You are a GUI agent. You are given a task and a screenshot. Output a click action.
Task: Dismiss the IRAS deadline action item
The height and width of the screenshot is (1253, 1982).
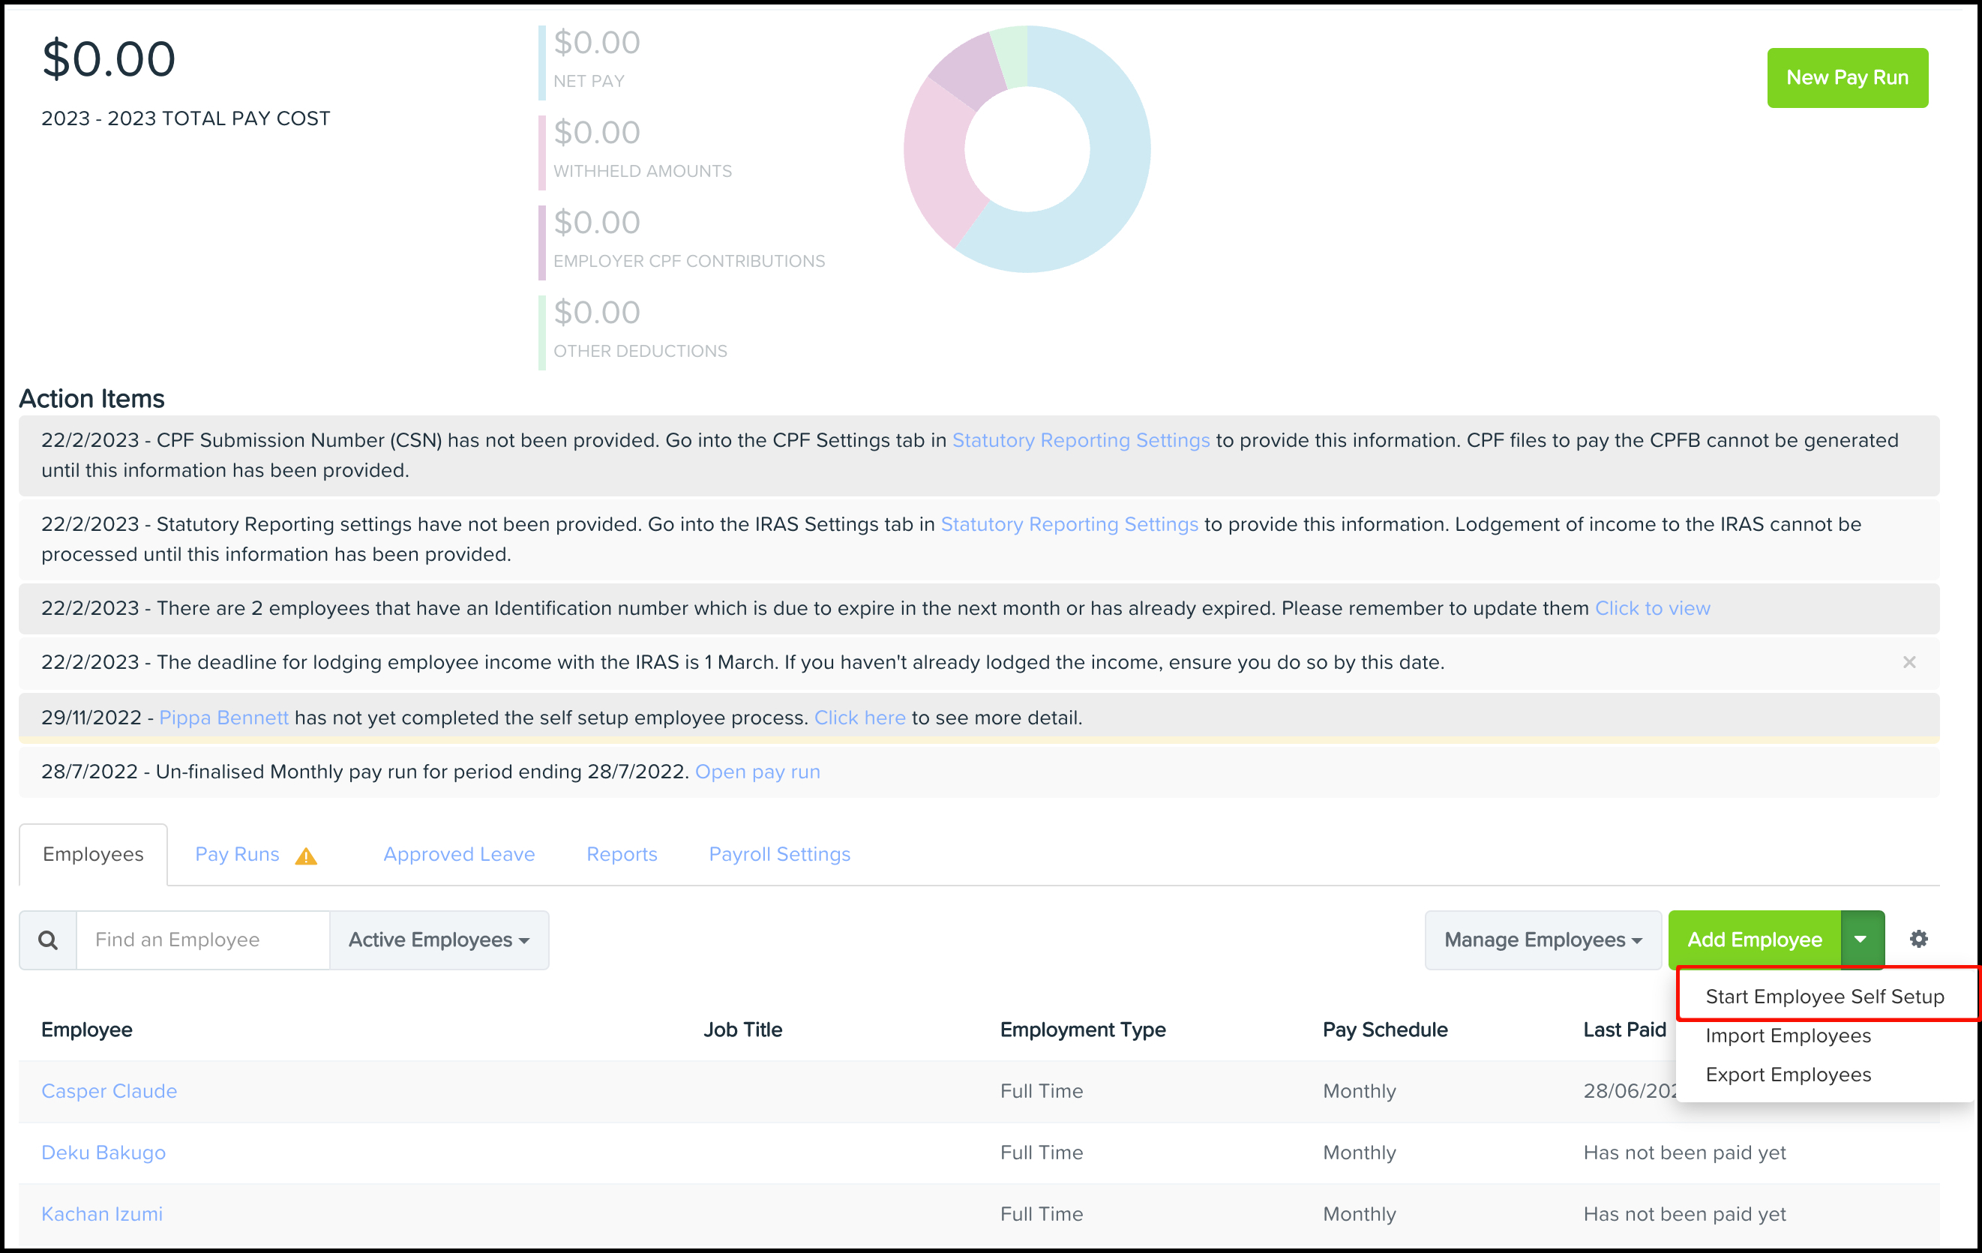coord(1909,662)
